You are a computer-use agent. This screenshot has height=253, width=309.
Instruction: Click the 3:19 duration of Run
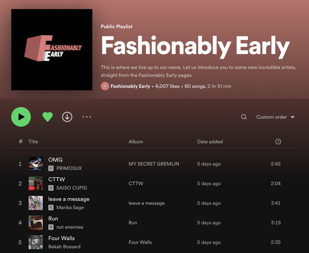[276, 223]
